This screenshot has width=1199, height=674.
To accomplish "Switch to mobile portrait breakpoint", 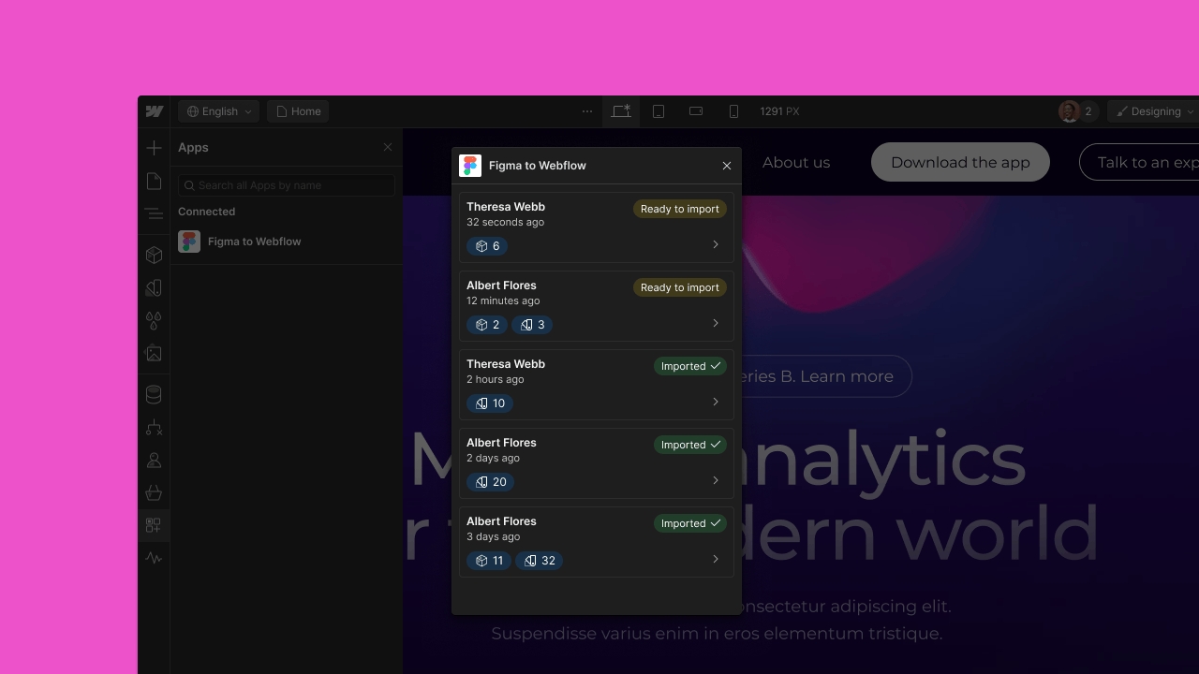I will click(x=733, y=111).
